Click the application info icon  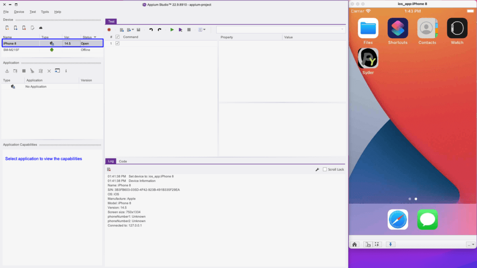[66, 71]
